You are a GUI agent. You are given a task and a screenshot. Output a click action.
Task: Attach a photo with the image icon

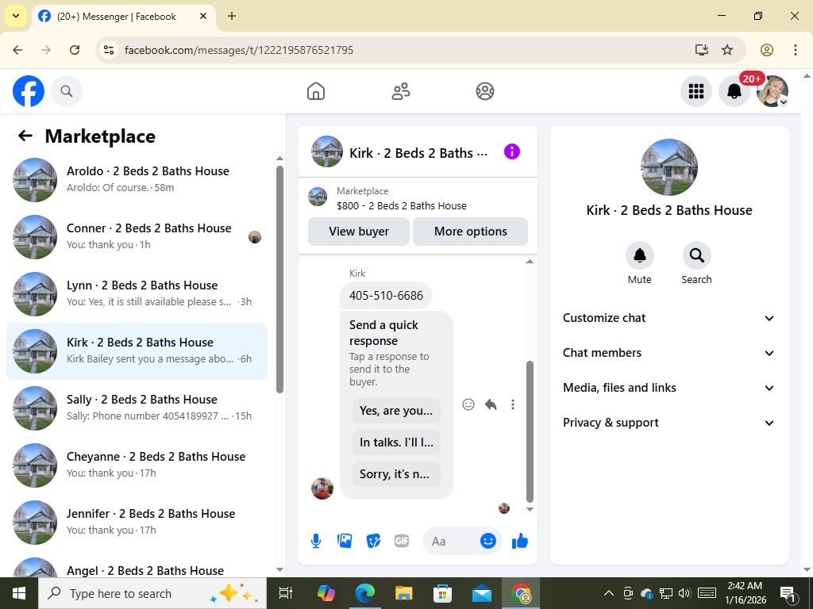pos(345,541)
